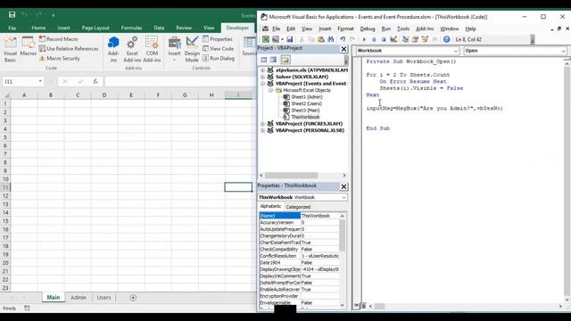Expand VBAProject (FUNCRES.XLAM) node
Screen dimensions: 571x321
click(262, 124)
